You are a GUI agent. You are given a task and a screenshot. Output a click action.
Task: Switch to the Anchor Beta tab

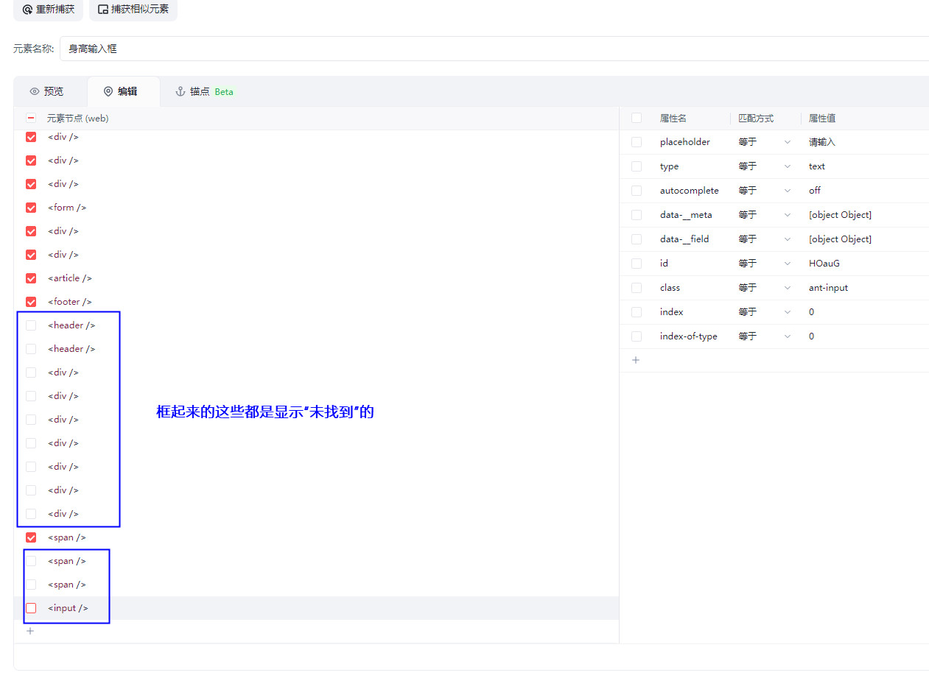(204, 91)
